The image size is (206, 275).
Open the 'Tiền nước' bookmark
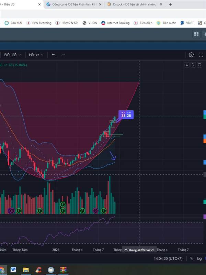[166, 23]
